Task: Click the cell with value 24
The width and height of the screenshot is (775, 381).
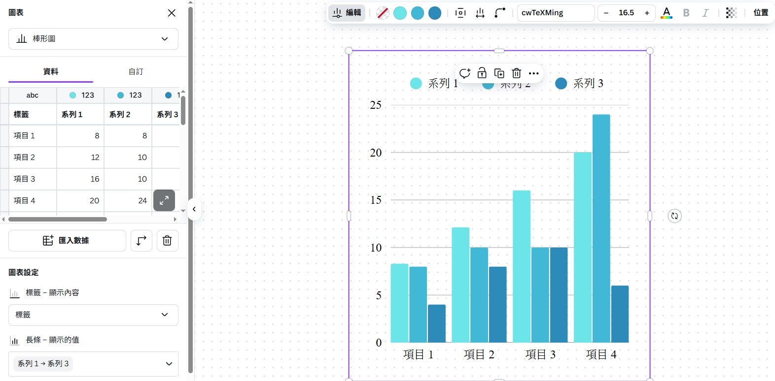Action: [x=128, y=201]
